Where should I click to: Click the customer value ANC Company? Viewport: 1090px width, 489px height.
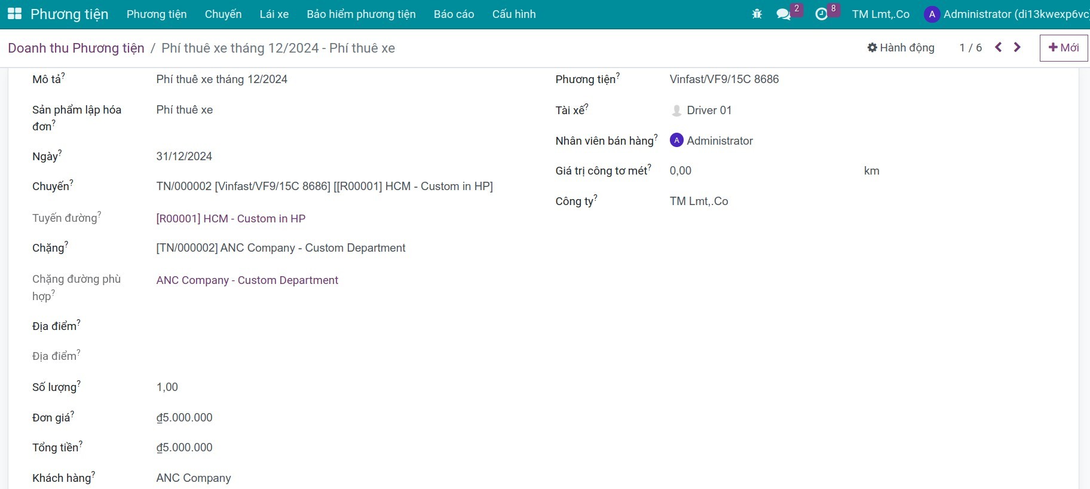click(x=194, y=478)
